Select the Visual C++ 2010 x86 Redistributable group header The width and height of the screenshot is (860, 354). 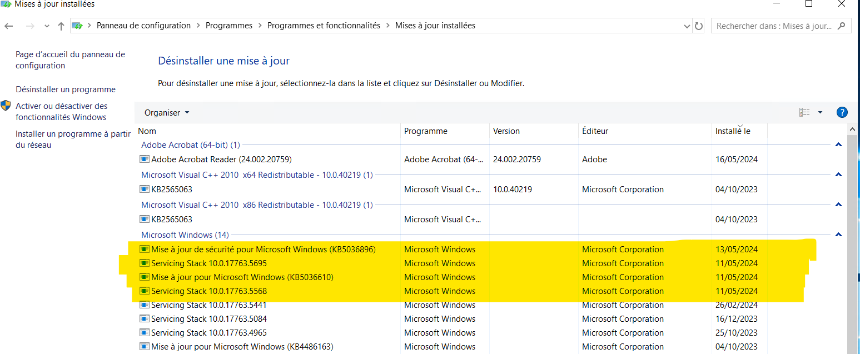click(x=257, y=205)
